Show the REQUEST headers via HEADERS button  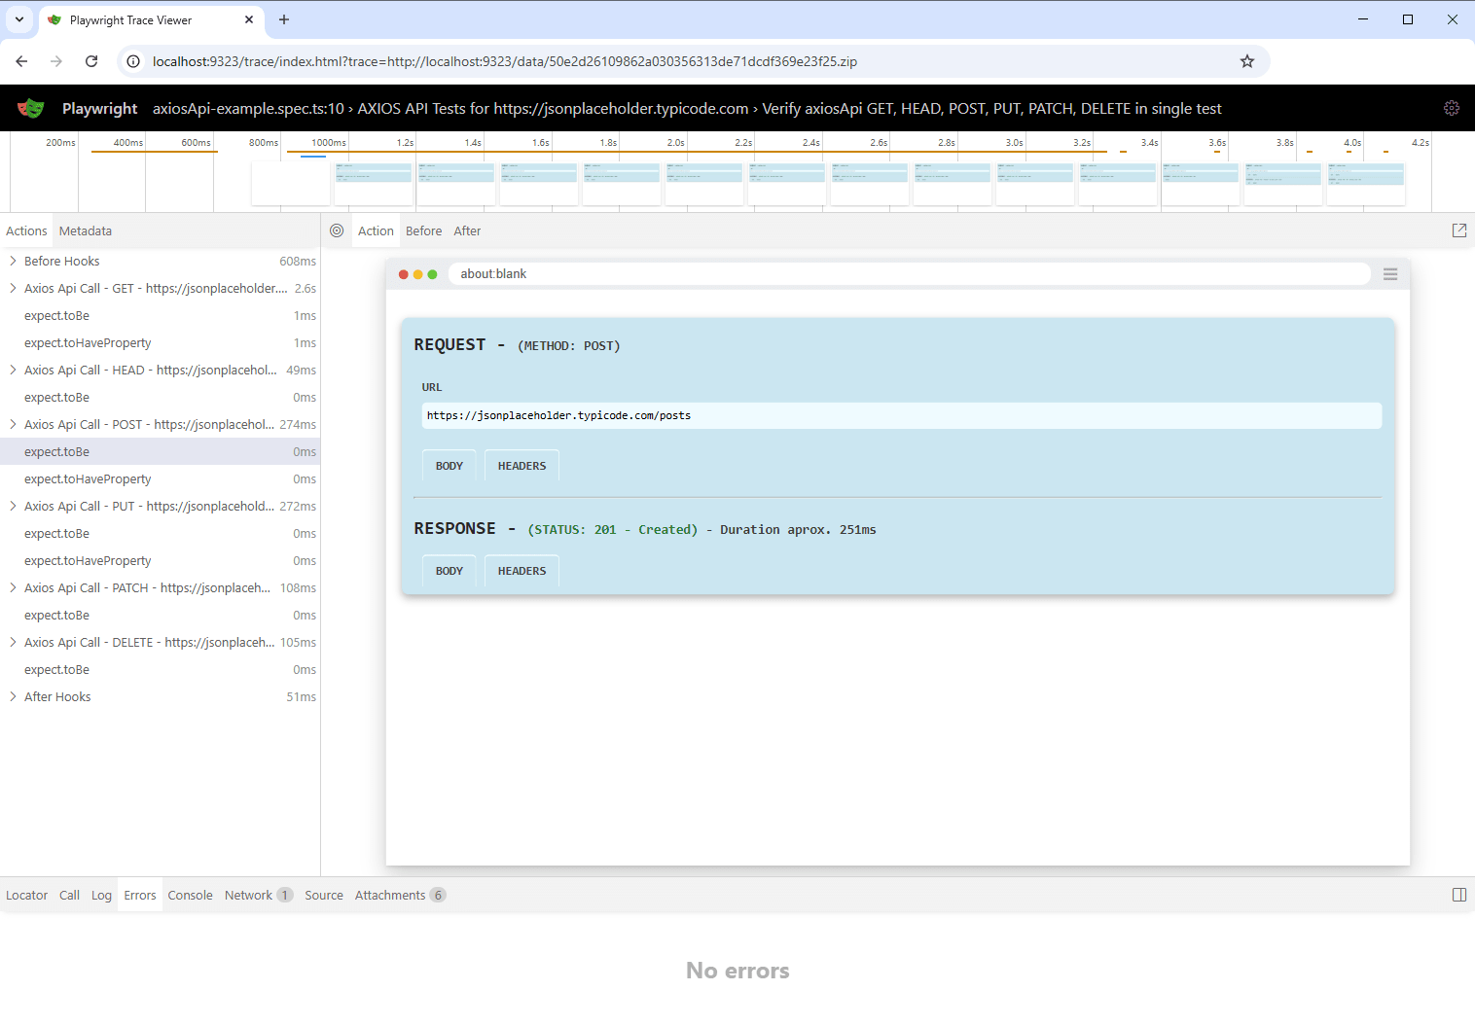pos(521,465)
